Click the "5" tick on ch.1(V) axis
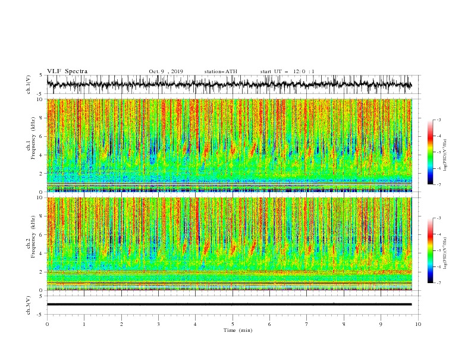Image resolution: width=471 pixels, height=364 pixels. coord(41,76)
